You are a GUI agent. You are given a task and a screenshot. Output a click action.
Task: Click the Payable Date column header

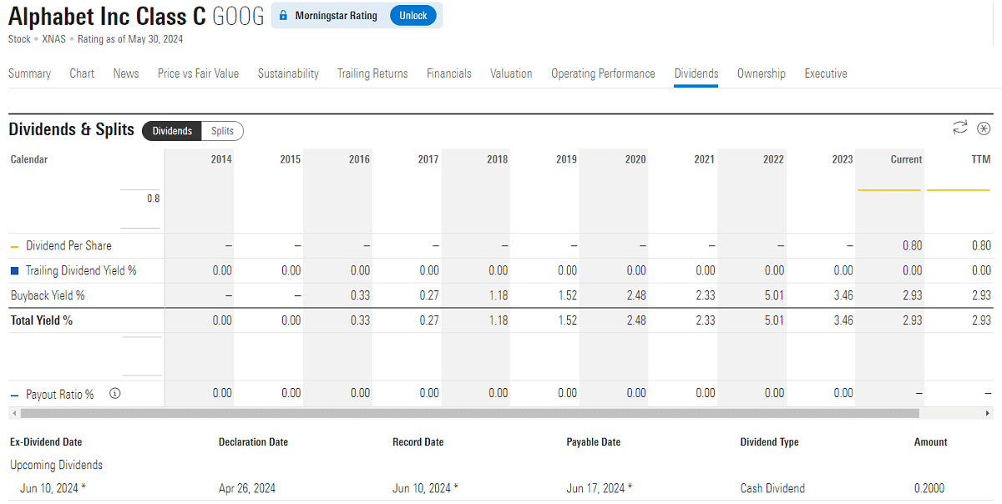pyautogui.click(x=594, y=442)
